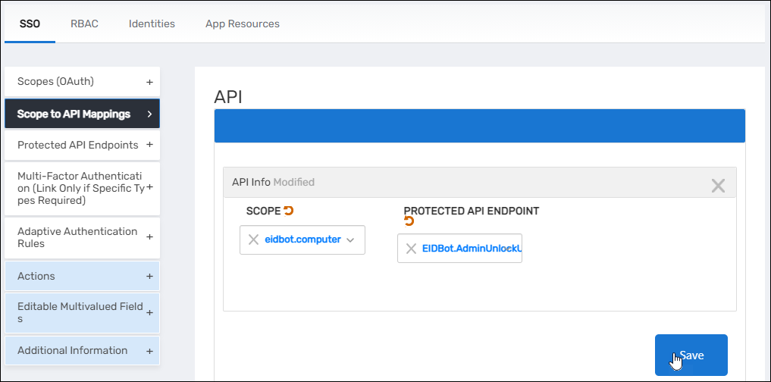Switch to the SSO tab

point(30,23)
